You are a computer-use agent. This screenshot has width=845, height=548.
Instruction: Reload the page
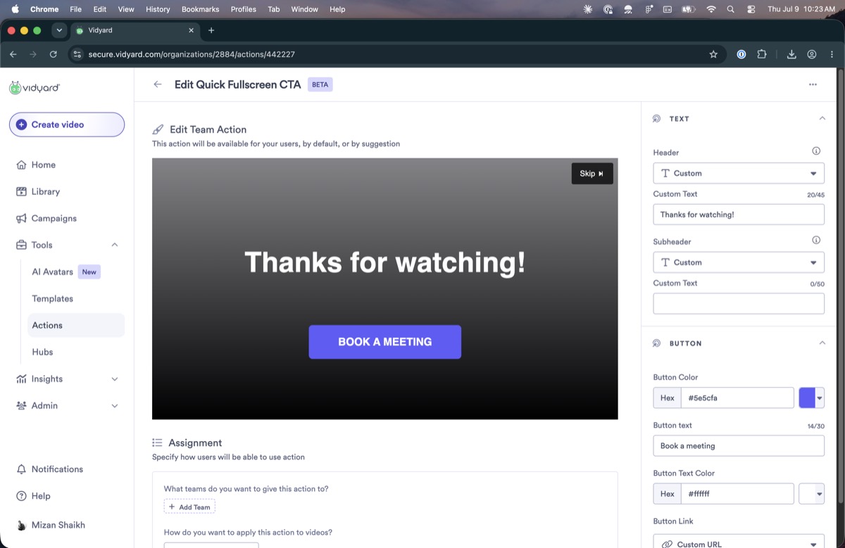[x=54, y=54]
